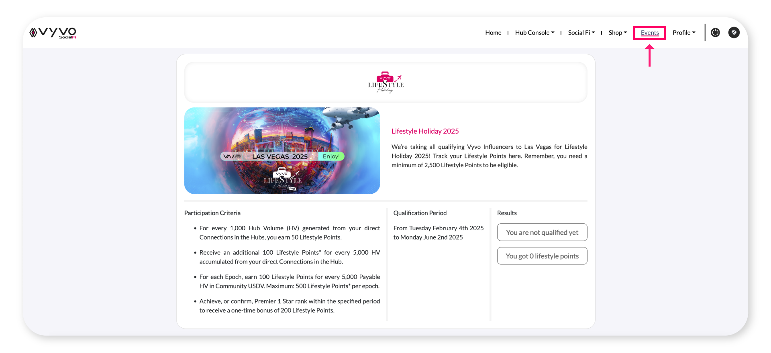
Task: Click the Lifestyle Holiday 2025 title
Action: tap(425, 131)
